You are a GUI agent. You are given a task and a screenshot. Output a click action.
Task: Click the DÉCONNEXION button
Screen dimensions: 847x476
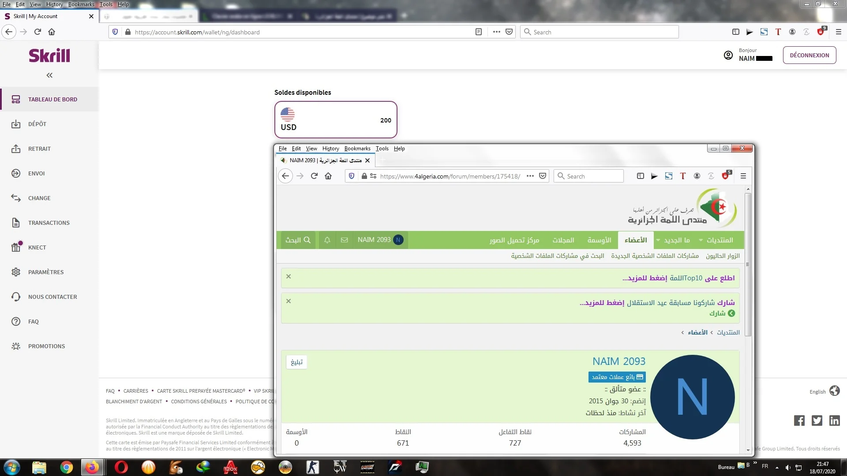(x=809, y=55)
